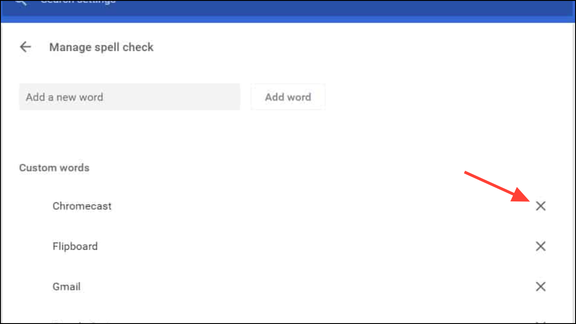Delete the Flipboard custom word
Screen dimensions: 576x324
point(541,246)
